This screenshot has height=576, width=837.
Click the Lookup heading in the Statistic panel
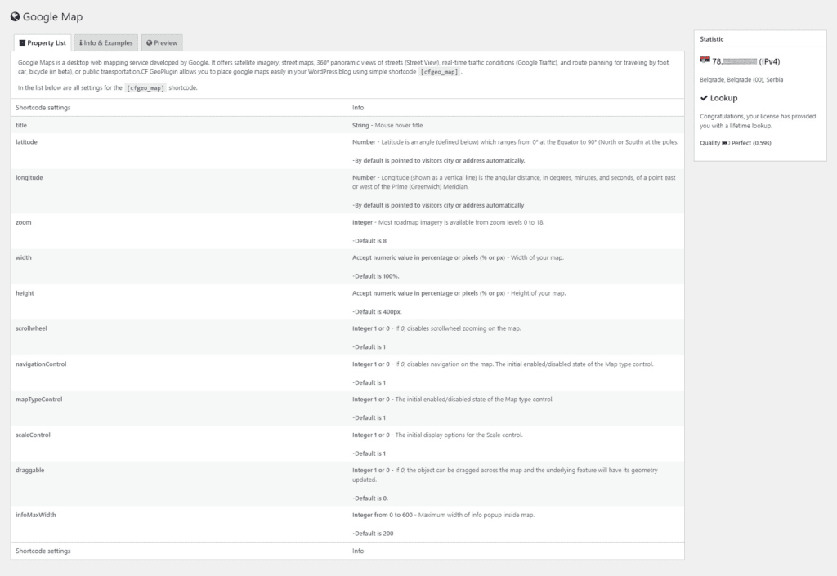[723, 98]
